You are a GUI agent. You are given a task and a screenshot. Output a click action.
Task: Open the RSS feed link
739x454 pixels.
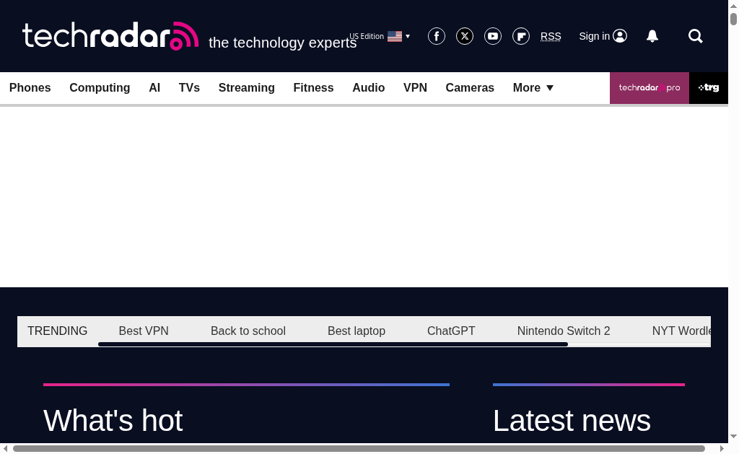pyautogui.click(x=551, y=36)
